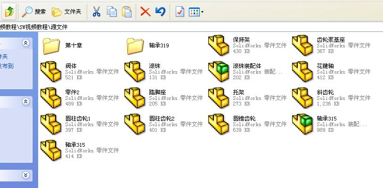
Task: Click the Paste clipboard icon
Action: (x=127, y=11)
